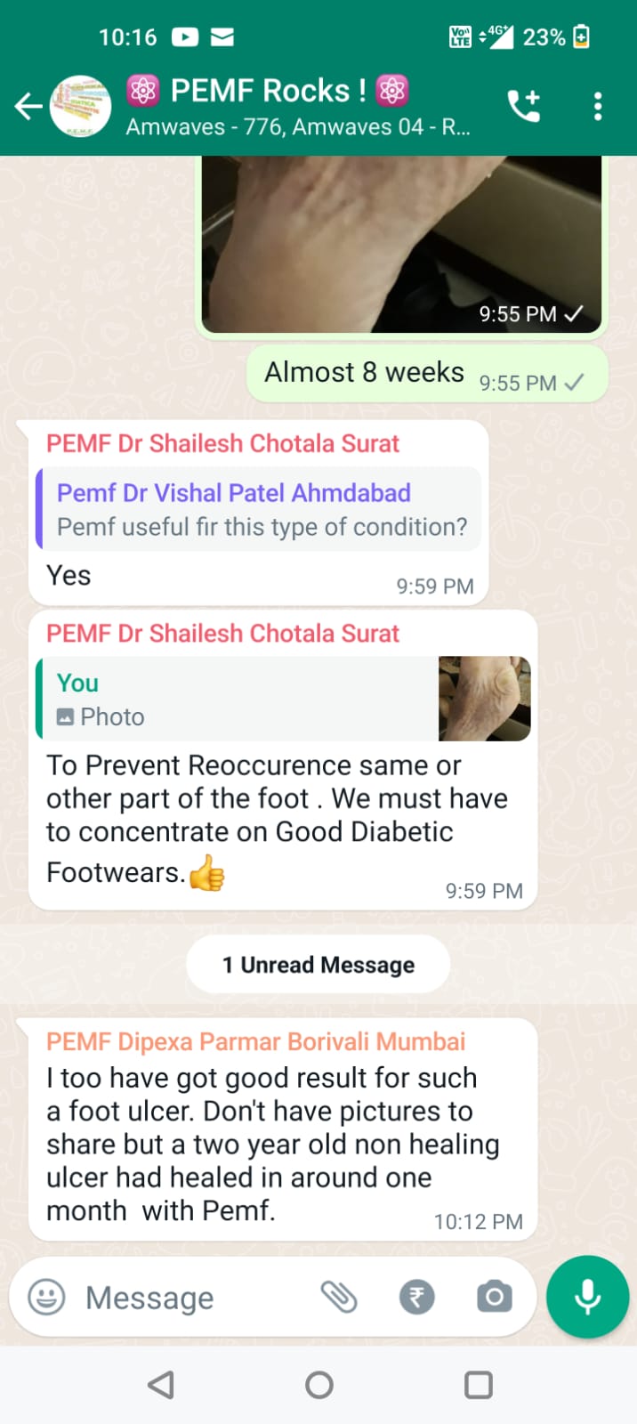The height and width of the screenshot is (1424, 637).
Task: Tap the 1 Unread Message divider
Action: (318, 965)
